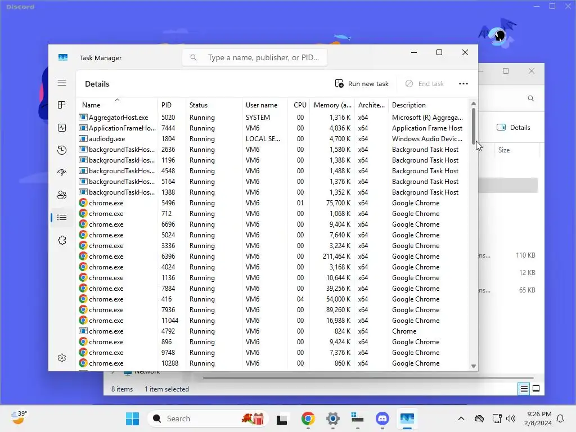Select chrome.exe with PID 4792
The width and height of the screenshot is (576, 432).
point(273,331)
